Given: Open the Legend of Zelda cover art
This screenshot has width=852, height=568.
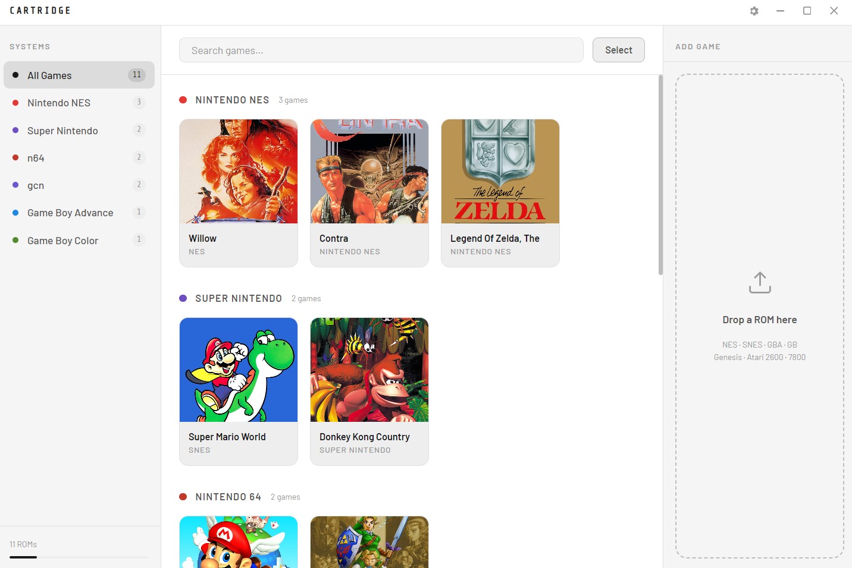Looking at the screenshot, I should pos(500,171).
